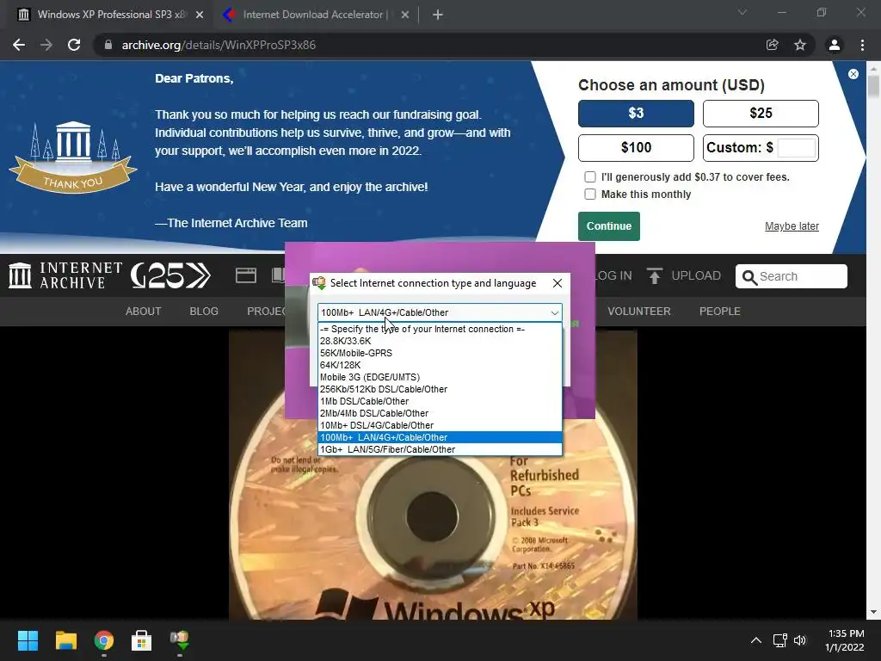Click the UPLOAD link

(695, 276)
